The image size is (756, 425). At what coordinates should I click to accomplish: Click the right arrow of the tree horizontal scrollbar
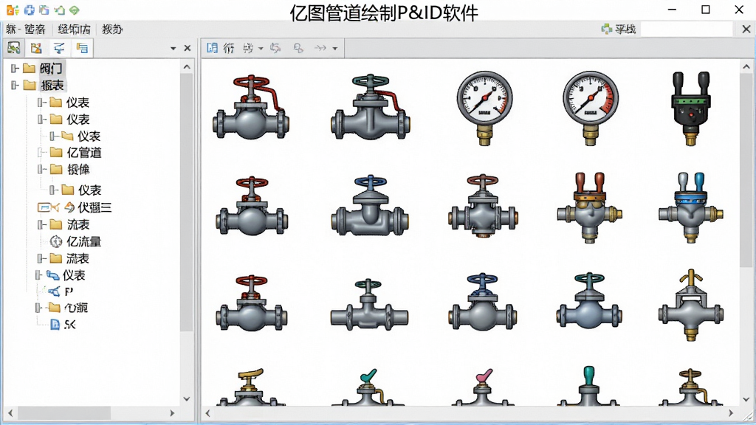point(172,413)
